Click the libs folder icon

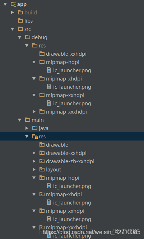point(20,20)
